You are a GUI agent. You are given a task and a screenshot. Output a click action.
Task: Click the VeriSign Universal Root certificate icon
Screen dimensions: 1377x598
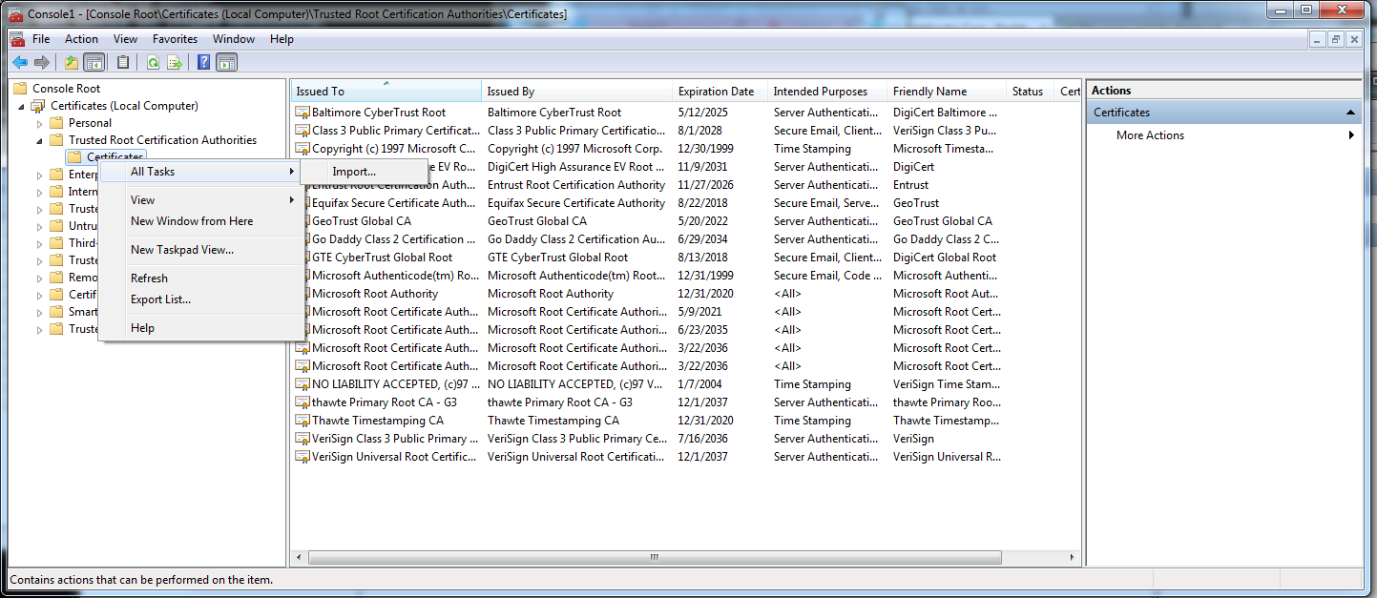tap(303, 457)
